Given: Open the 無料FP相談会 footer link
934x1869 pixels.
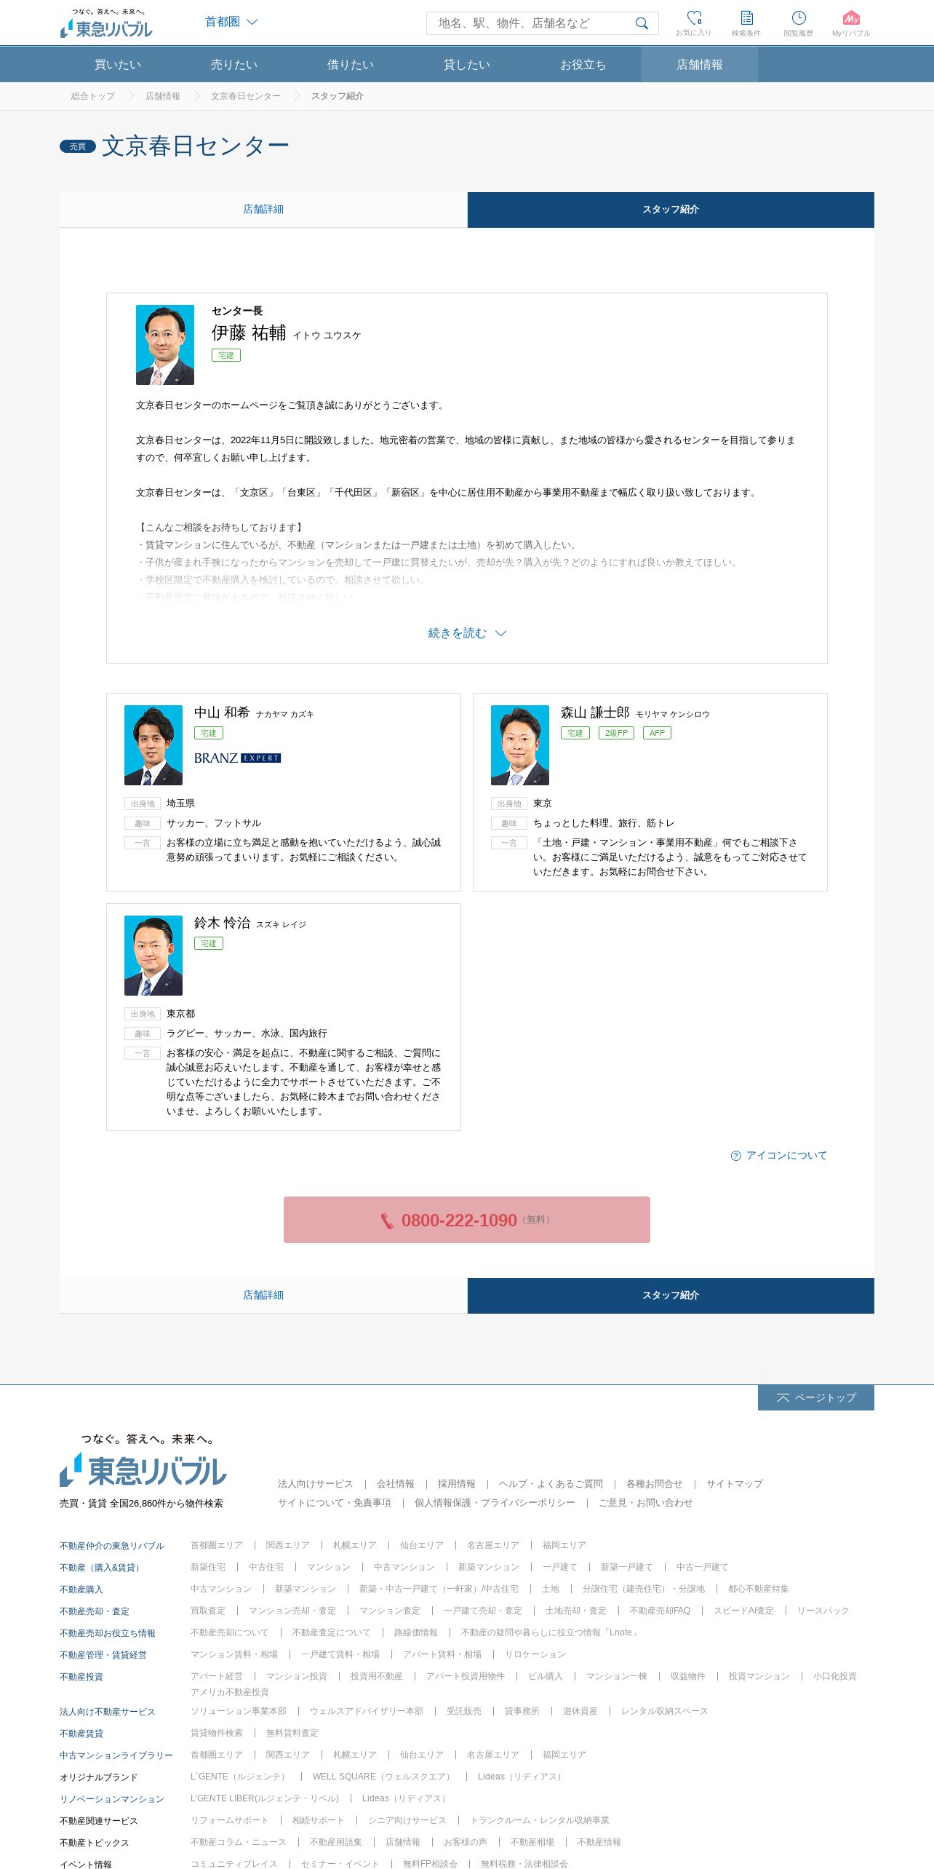Looking at the screenshot, I should [x=430, y=1864].
